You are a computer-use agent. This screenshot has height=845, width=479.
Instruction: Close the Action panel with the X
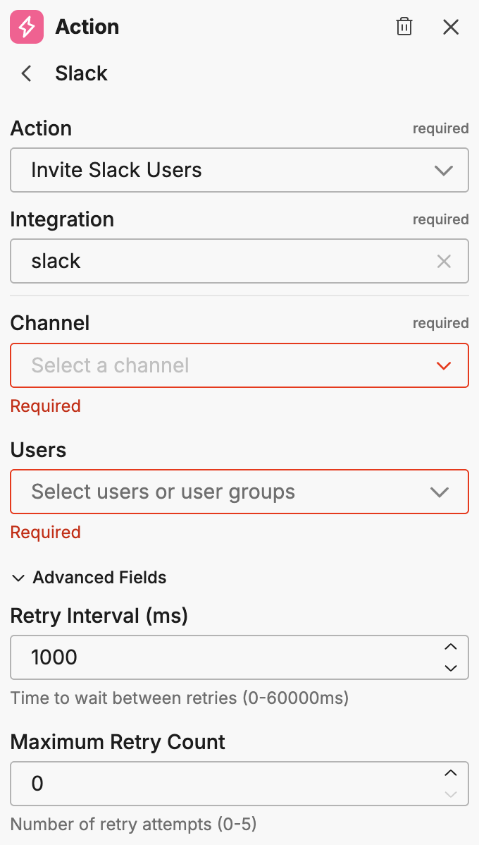coord(451,27)
